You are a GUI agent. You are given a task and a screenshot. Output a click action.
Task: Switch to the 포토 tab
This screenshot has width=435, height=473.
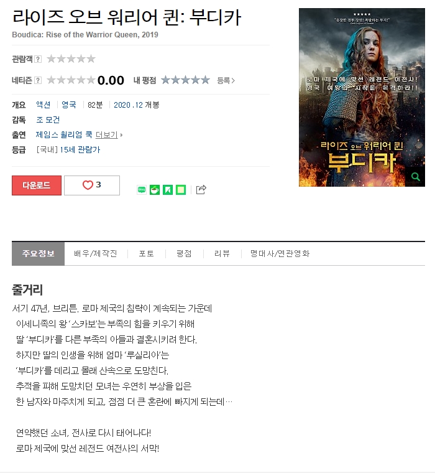click(x=147, y=253)
